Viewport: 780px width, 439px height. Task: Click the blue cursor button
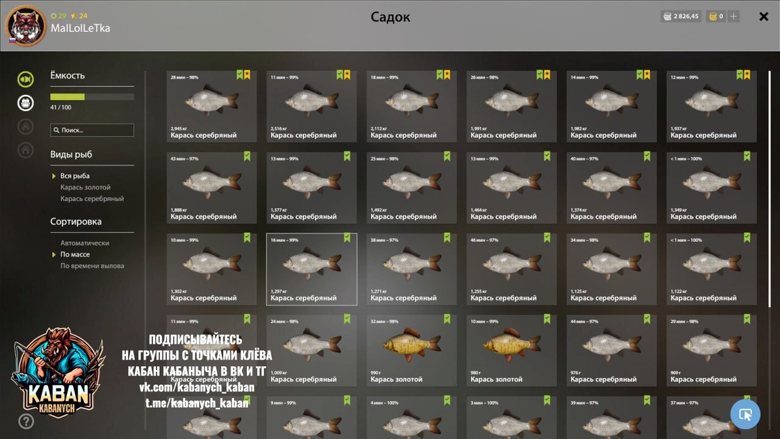pyautogui.click(x=745, y=414)
